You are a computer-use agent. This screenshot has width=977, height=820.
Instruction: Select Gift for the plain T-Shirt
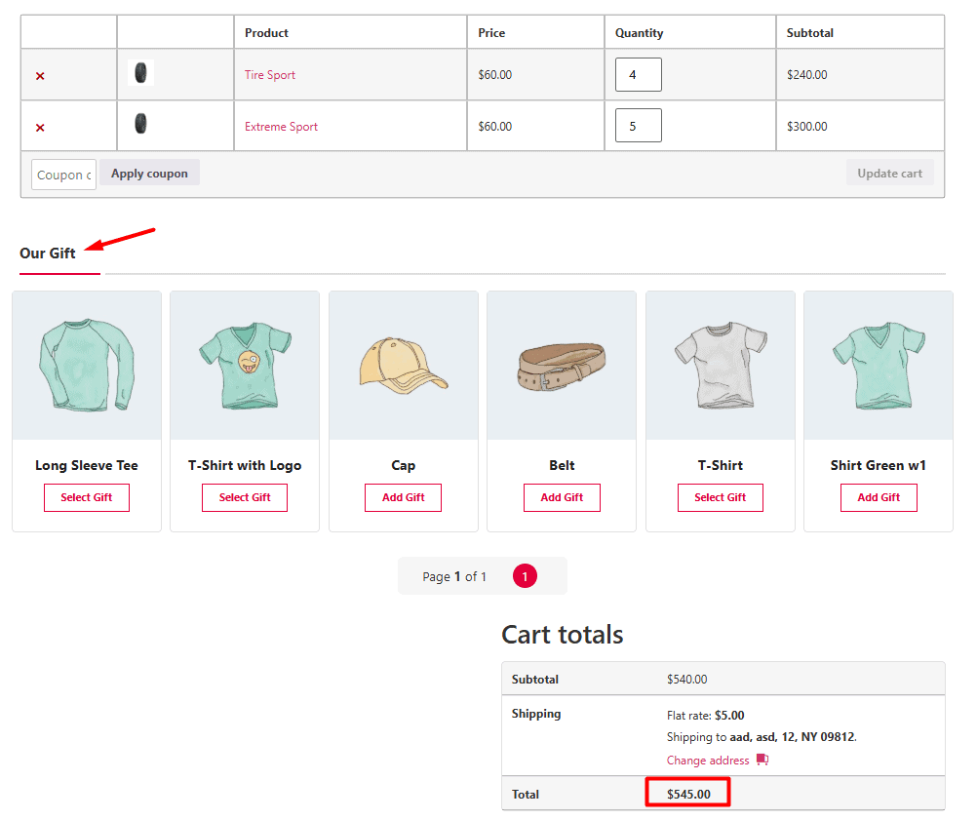pos(720,497)
